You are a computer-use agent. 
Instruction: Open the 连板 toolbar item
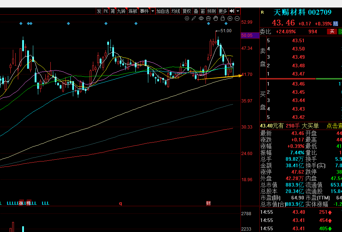133,11
